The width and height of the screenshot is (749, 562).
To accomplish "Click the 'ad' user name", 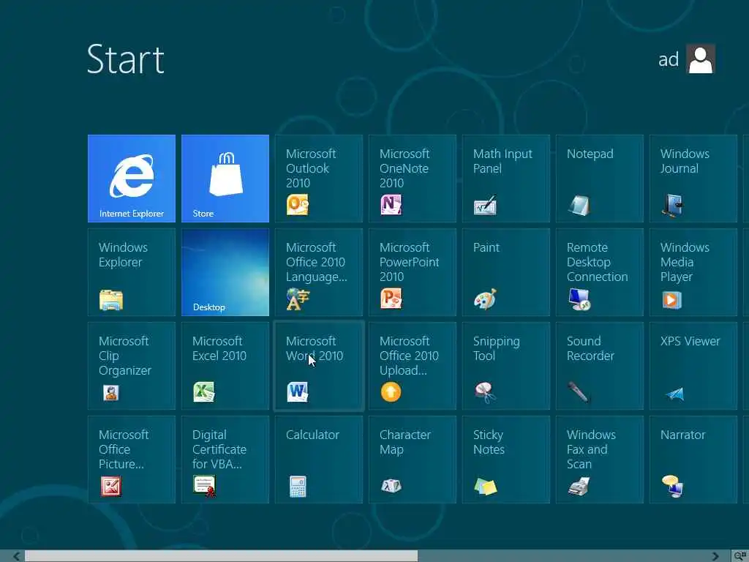I will coord(669,60).
